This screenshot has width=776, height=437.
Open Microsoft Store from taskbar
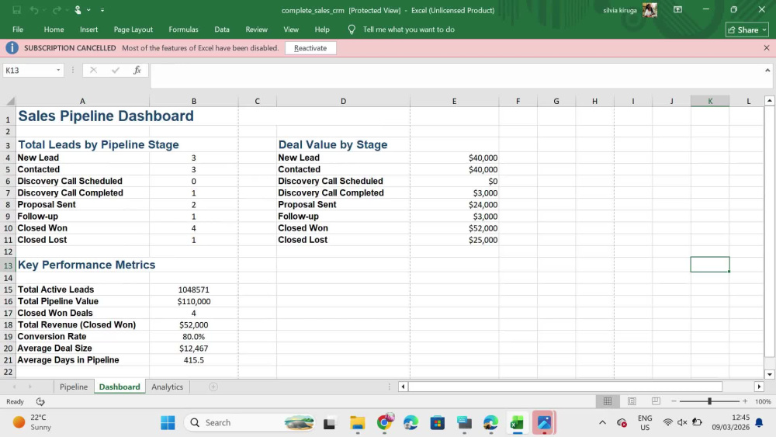click(x=438, y=423)
